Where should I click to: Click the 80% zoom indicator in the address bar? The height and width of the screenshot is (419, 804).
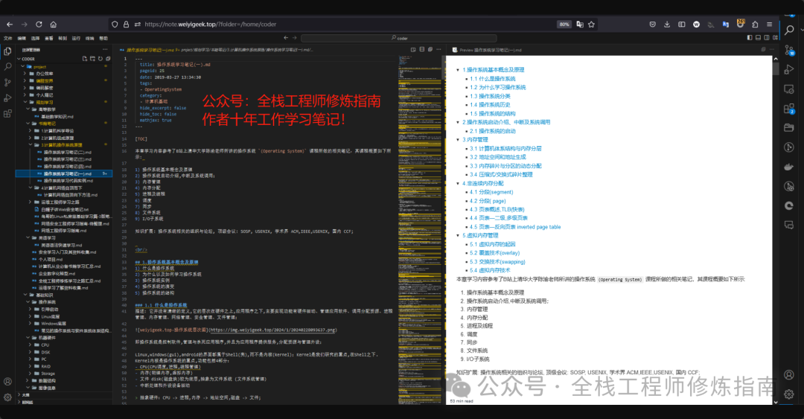pyautogui.click(x=564, y=24)
